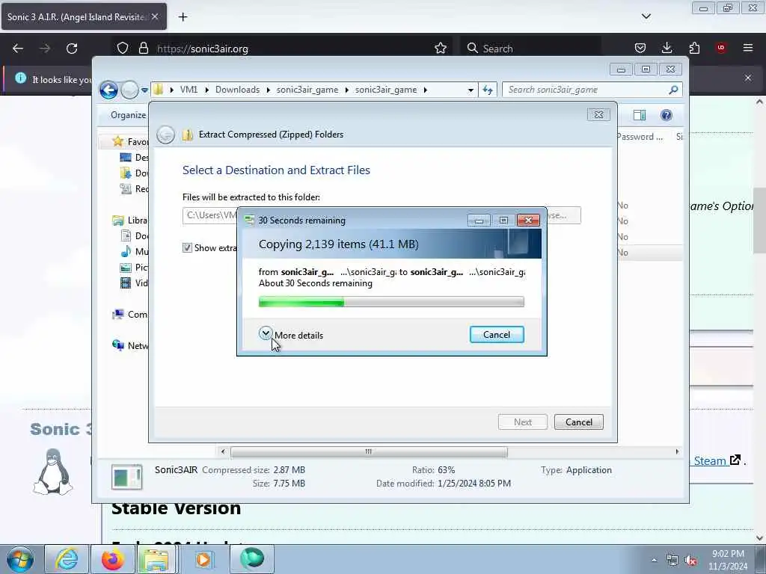This screenshot has height=574, width=766.
Task: Click the Password column header
Action: tap(640, 137)
